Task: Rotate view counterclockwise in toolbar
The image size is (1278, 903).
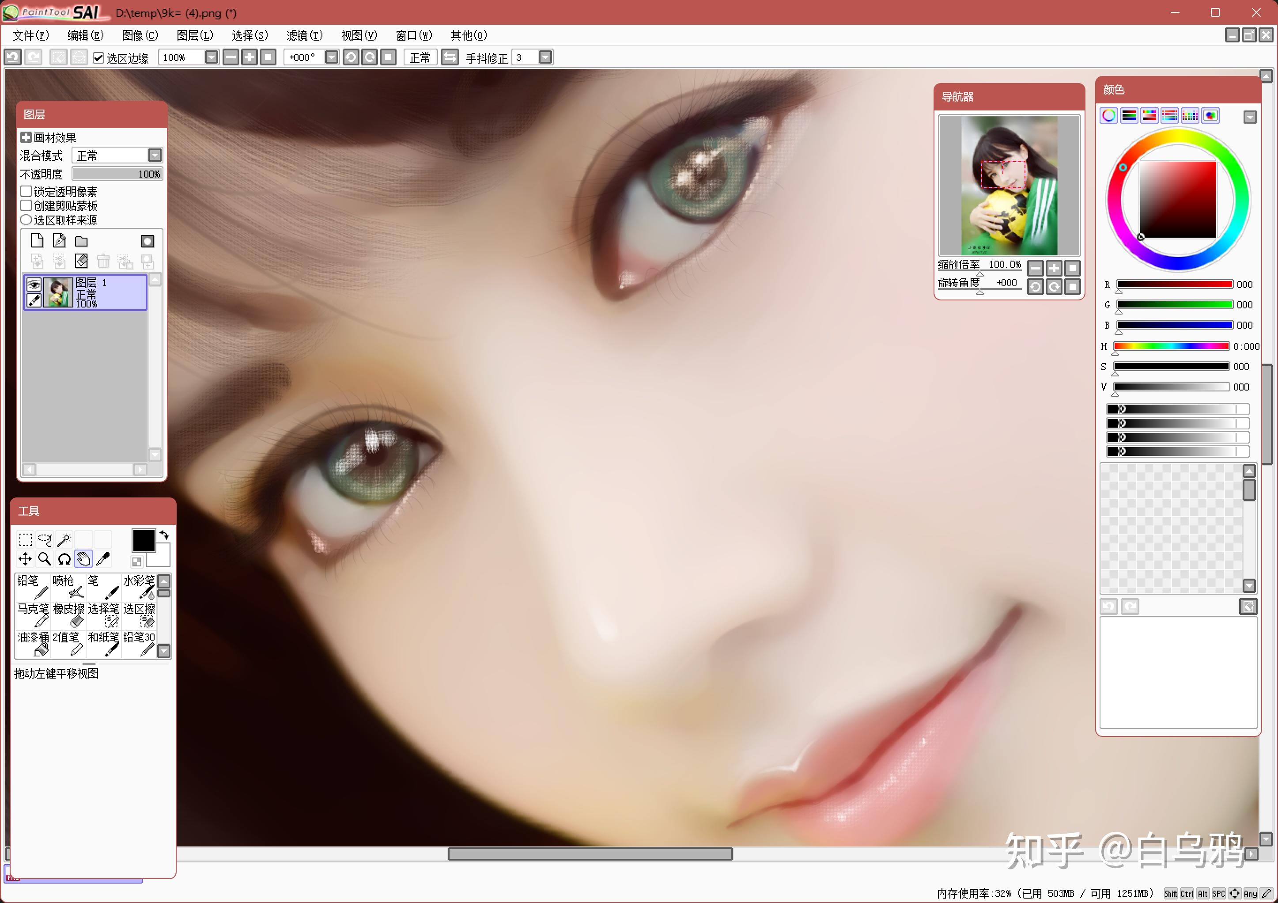Action: click(x=351, y=57)
